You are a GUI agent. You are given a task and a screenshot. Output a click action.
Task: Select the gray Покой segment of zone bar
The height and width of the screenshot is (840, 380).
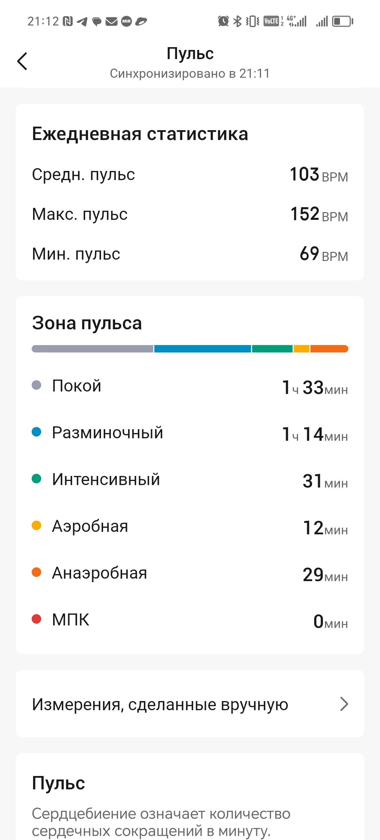pos(93,349)
